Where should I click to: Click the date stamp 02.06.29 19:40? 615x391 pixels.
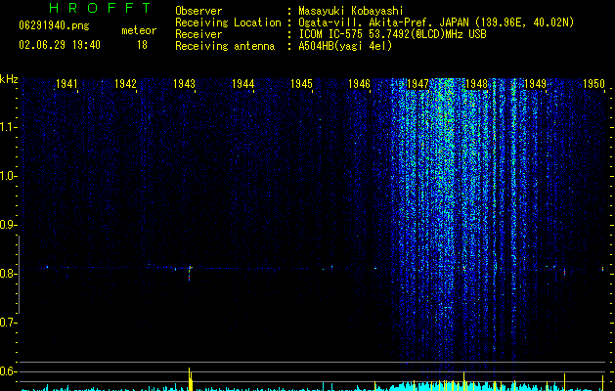(x=60, y=45)
